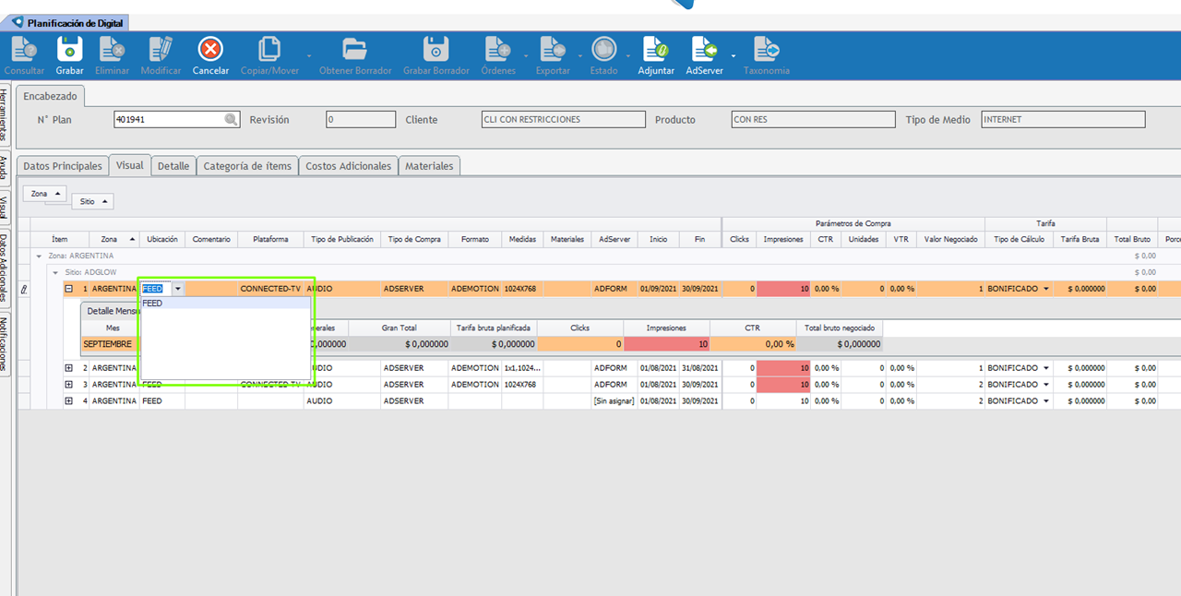Open the Adjuntar attachment tool
This screenshot has height=596, width=1181.
(656, 49)
